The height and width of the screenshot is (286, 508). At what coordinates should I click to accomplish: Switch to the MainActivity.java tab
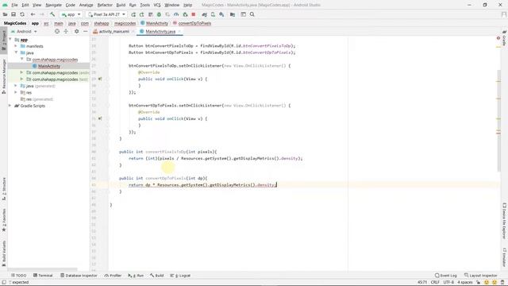point(160,32)
